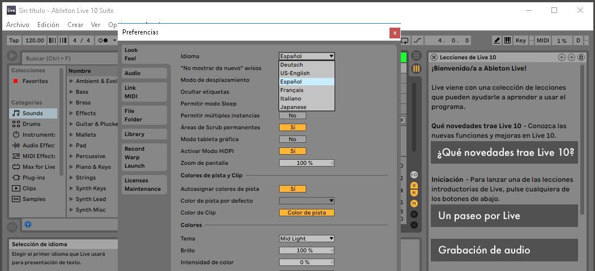Open the Tema Mid Light dropdown
595x271 pixels.
click(307, 238)
